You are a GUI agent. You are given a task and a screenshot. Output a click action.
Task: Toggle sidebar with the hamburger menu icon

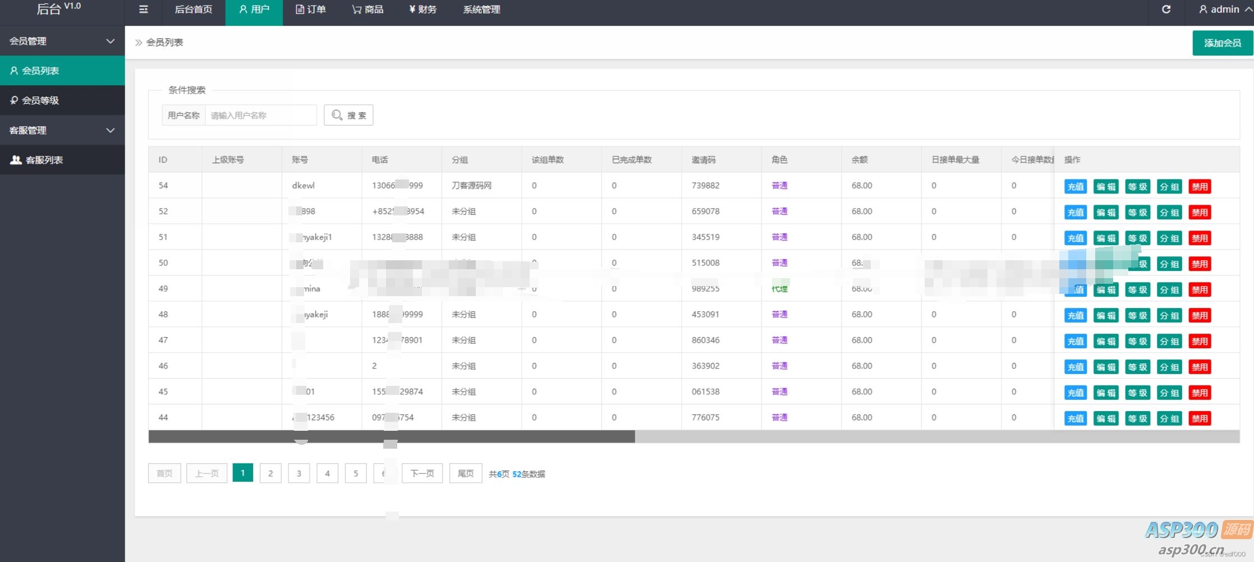pyautogui.click(x=143, y=10)
